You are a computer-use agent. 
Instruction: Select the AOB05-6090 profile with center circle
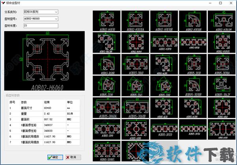click(x=135, y=129)
